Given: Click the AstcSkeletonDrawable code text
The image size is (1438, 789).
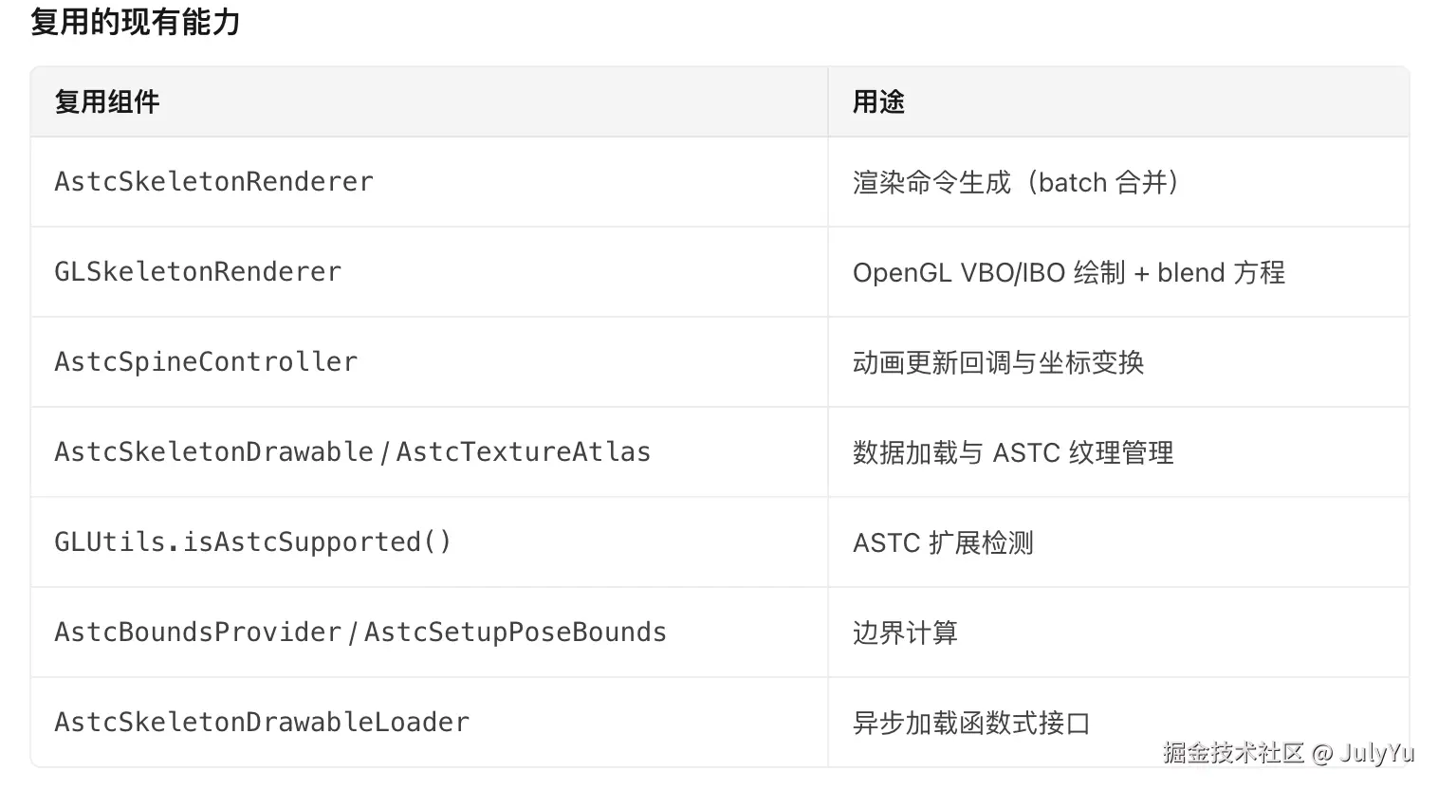Looking at the screenshot, I should (213, 451).
